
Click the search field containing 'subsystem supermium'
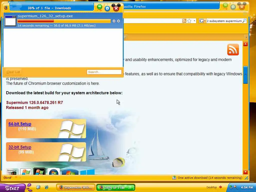click(224, 21)
